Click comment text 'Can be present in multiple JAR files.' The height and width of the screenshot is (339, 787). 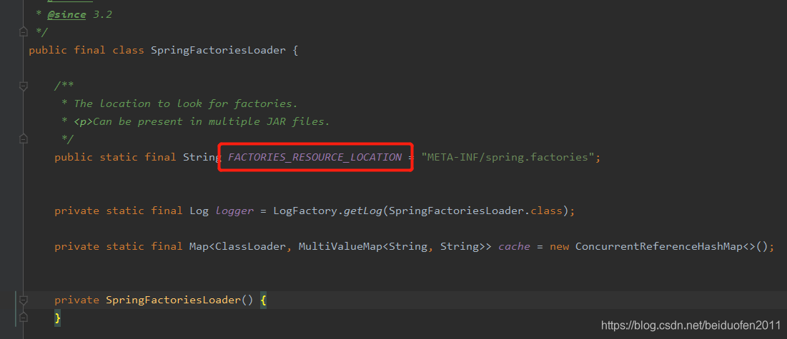pos(212,121)
